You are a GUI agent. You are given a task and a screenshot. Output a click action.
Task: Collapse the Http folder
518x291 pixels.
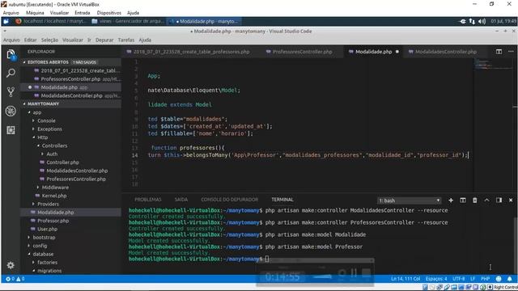click(42, 137)
